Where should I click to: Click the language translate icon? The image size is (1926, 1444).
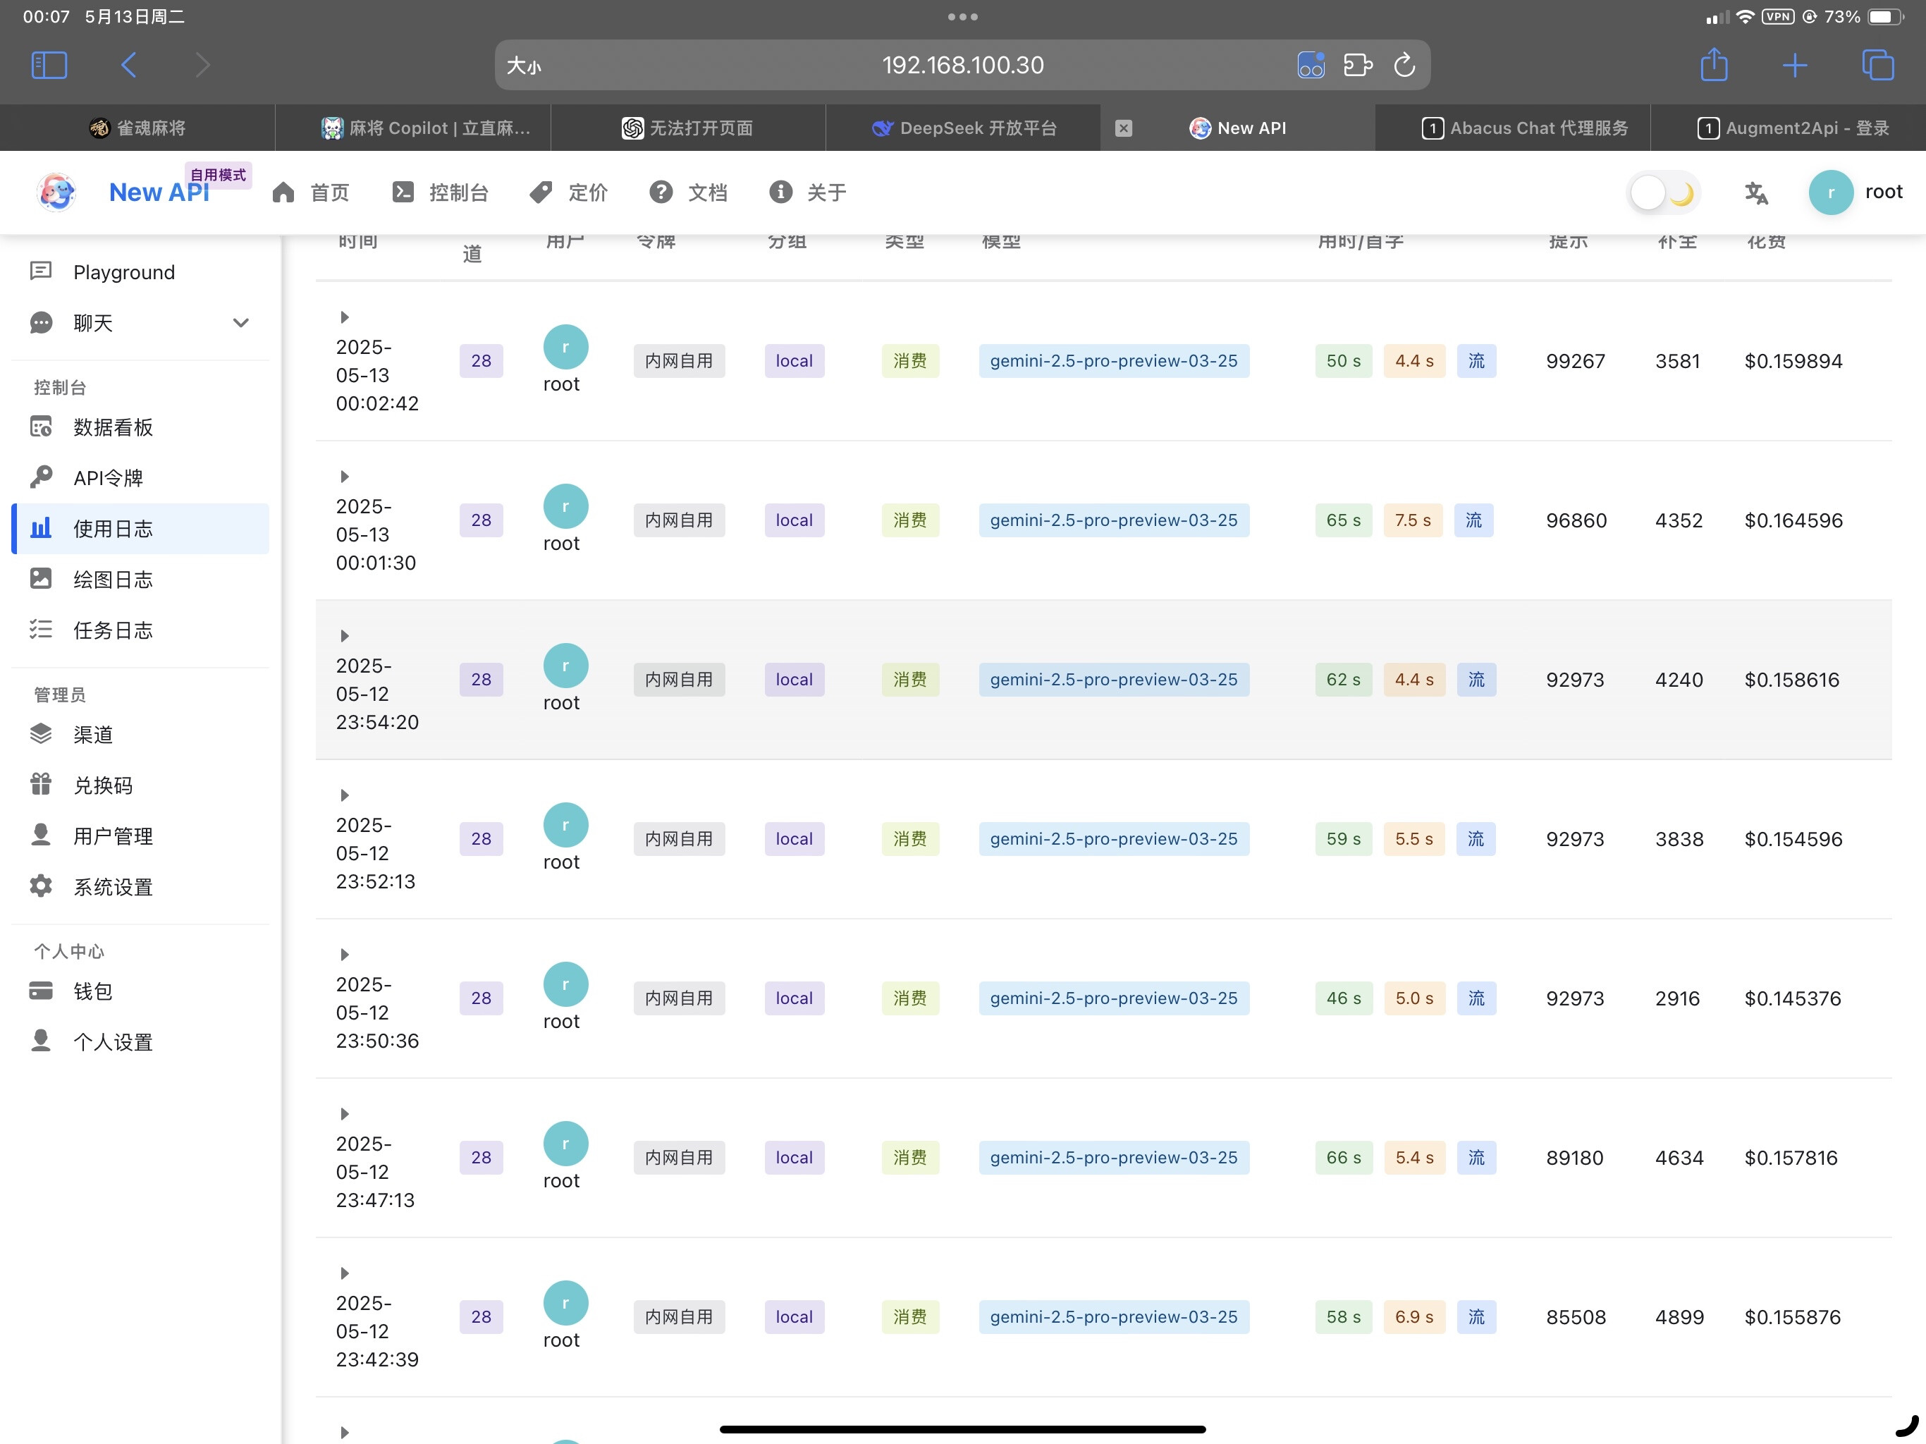coord(1755,192)
